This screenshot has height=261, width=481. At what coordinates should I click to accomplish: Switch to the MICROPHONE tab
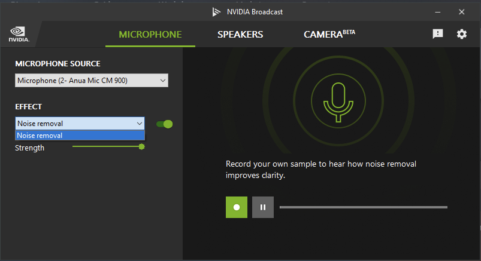tap(150, 34)
